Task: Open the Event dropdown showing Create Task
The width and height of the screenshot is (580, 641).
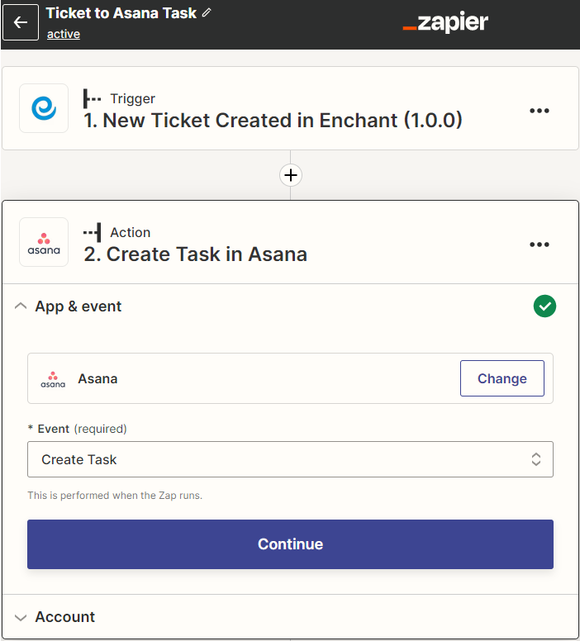Action: [290, 459]
